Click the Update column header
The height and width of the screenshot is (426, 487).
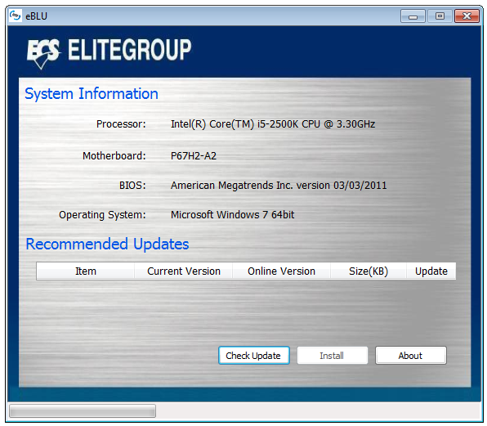(431, 271)
